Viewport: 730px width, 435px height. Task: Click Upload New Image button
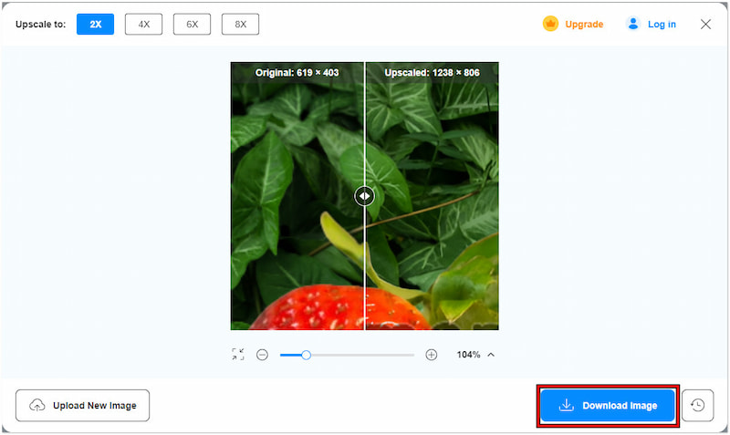82,405
